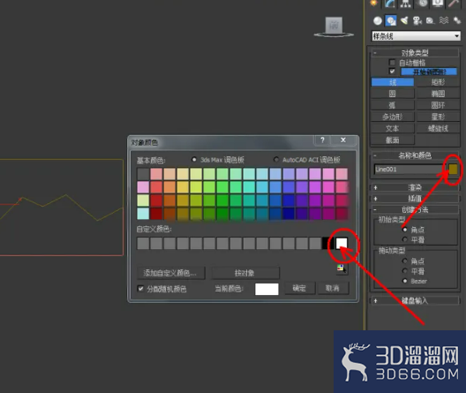Select the Lights category icon
The width and height of the screenshot is (466, 393).
pyautogui.click(x=404, y=20)
